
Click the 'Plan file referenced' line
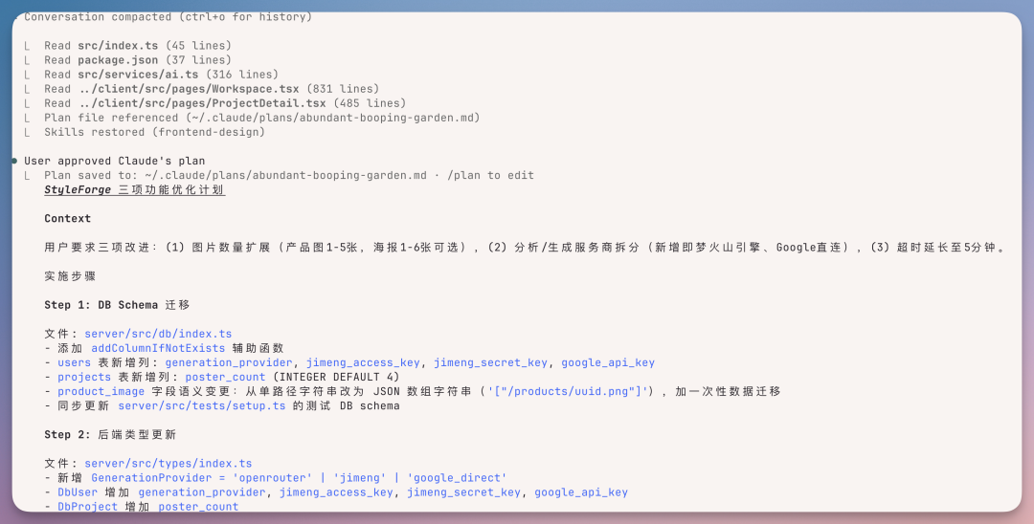click(x=261, y=118)
